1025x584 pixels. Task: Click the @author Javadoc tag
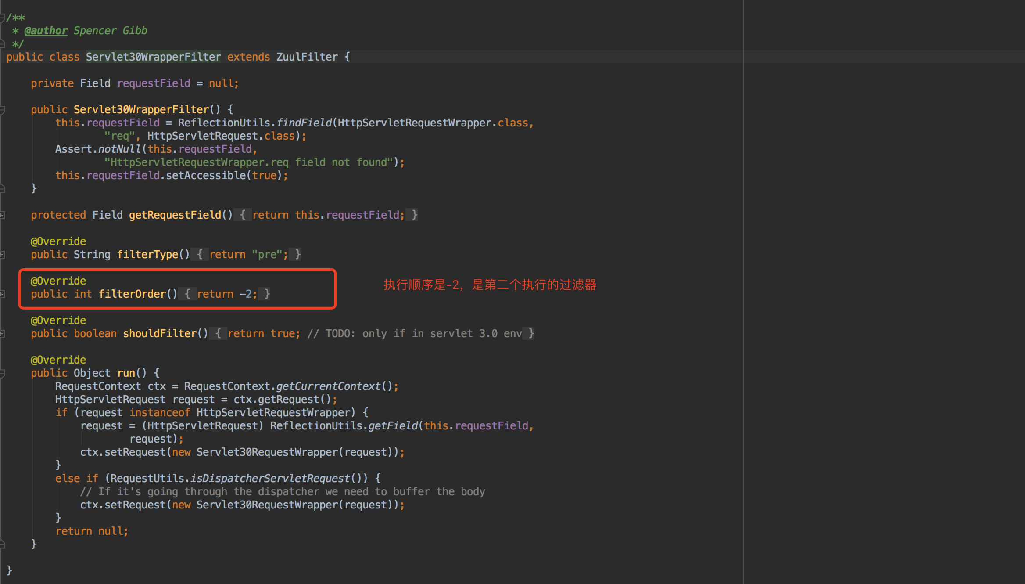tap(46, 31)
